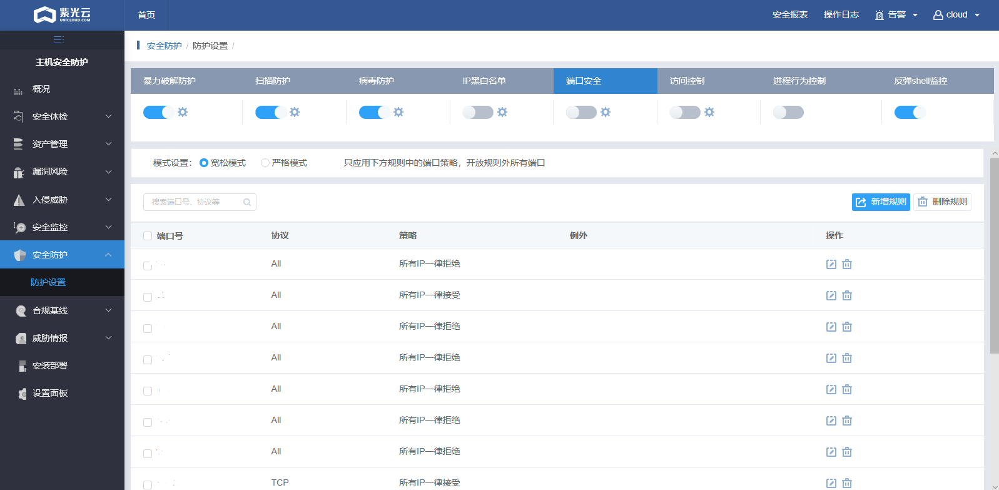The width and height of the screenshot is (999, 490).
Task: Delete the first port rule row
Action: [847, 264]
